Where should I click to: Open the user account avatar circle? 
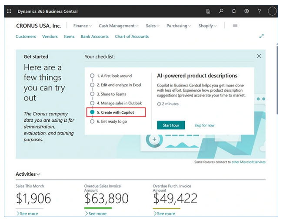[272, 11]
